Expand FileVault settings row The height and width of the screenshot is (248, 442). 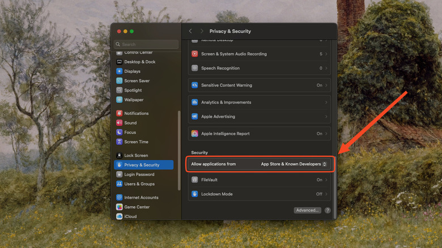click(x=260, y=180)
